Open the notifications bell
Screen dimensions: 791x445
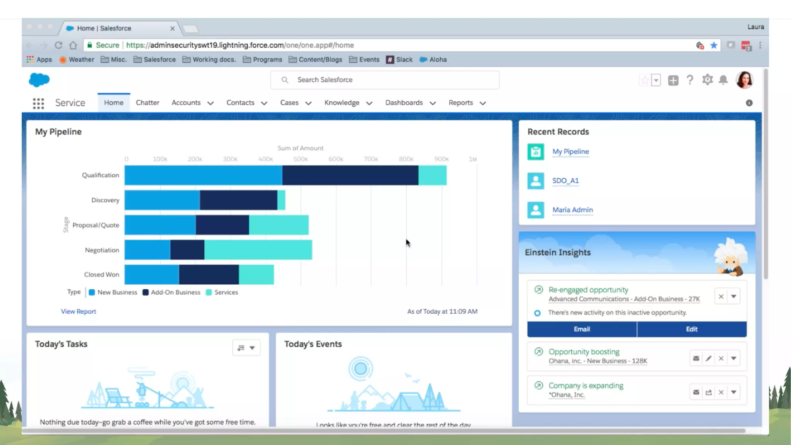point(723,80)
